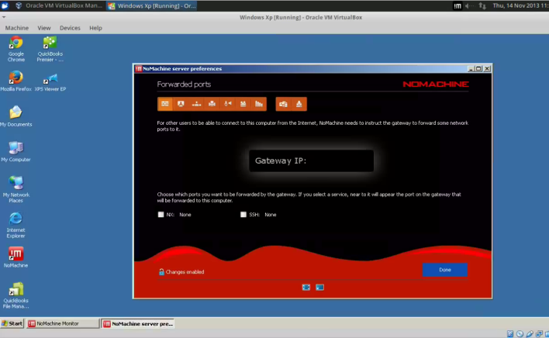
Task: Click NoMachine tray icon in top panel
Action: tap(457, 5)
